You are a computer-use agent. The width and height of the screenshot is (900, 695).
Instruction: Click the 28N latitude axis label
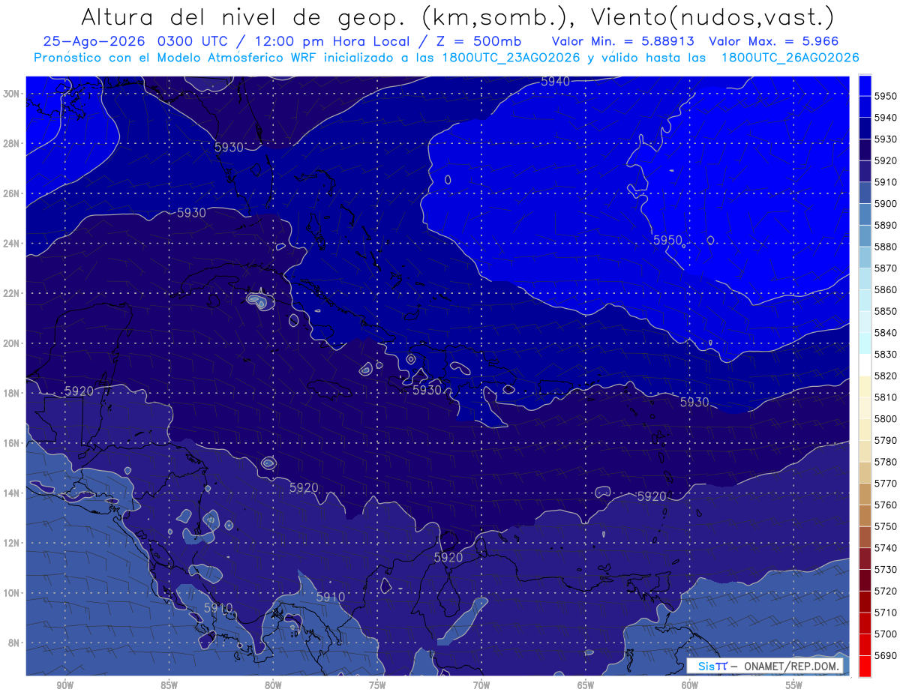[x=13, y=143]
